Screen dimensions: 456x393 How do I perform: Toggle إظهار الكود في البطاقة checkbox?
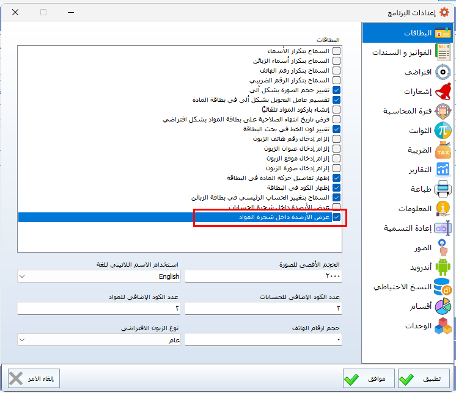[x=336, y=188]
